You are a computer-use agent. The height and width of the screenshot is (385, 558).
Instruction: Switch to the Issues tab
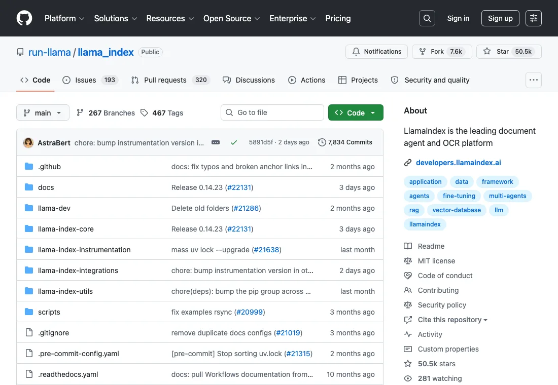90,80
